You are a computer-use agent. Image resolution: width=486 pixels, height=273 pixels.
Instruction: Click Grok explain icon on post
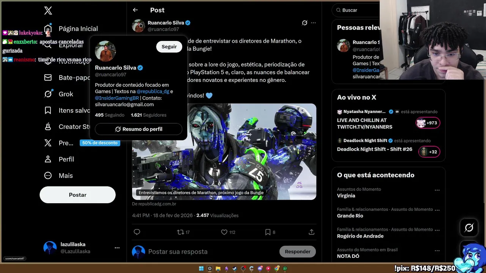click(305, 23)
